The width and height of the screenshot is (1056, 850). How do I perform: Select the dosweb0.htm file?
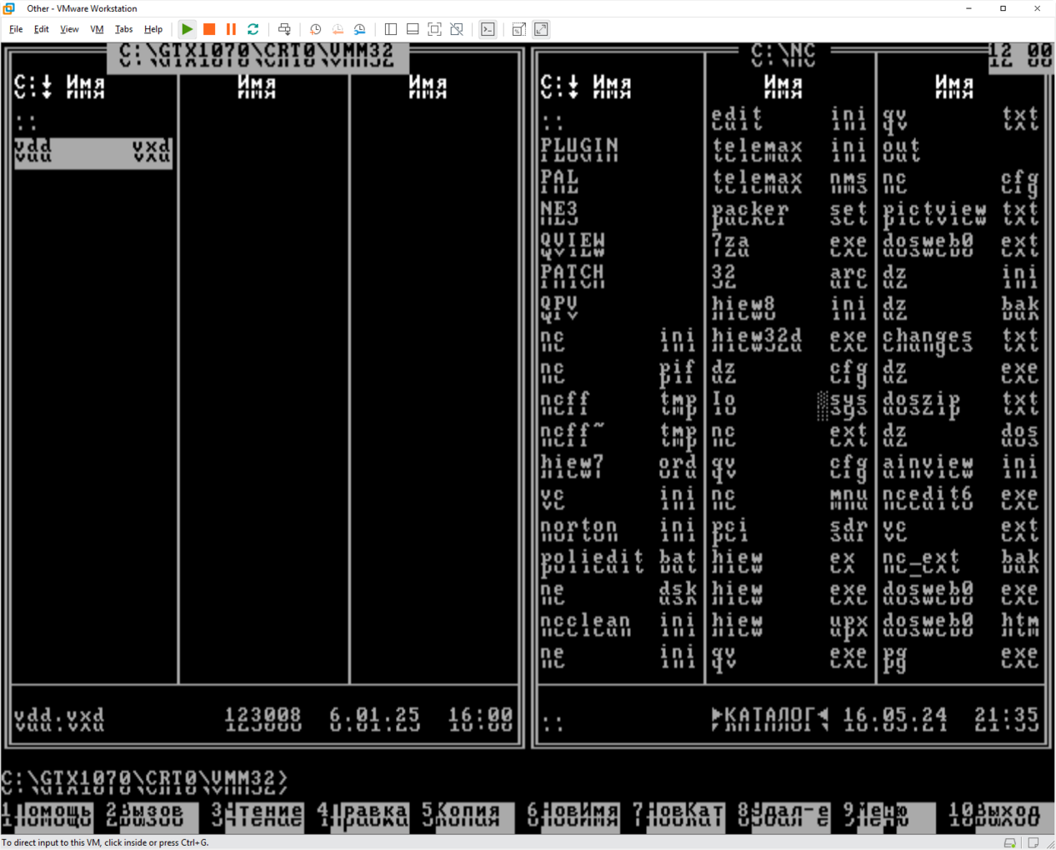click(x=961, y=625)
